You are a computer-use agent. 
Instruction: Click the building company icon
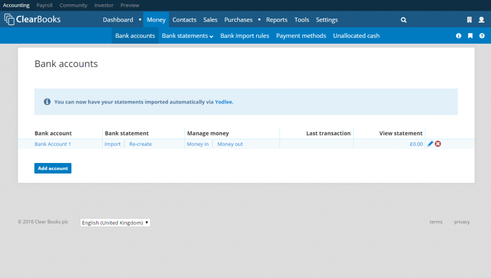(x=469, y=20)
